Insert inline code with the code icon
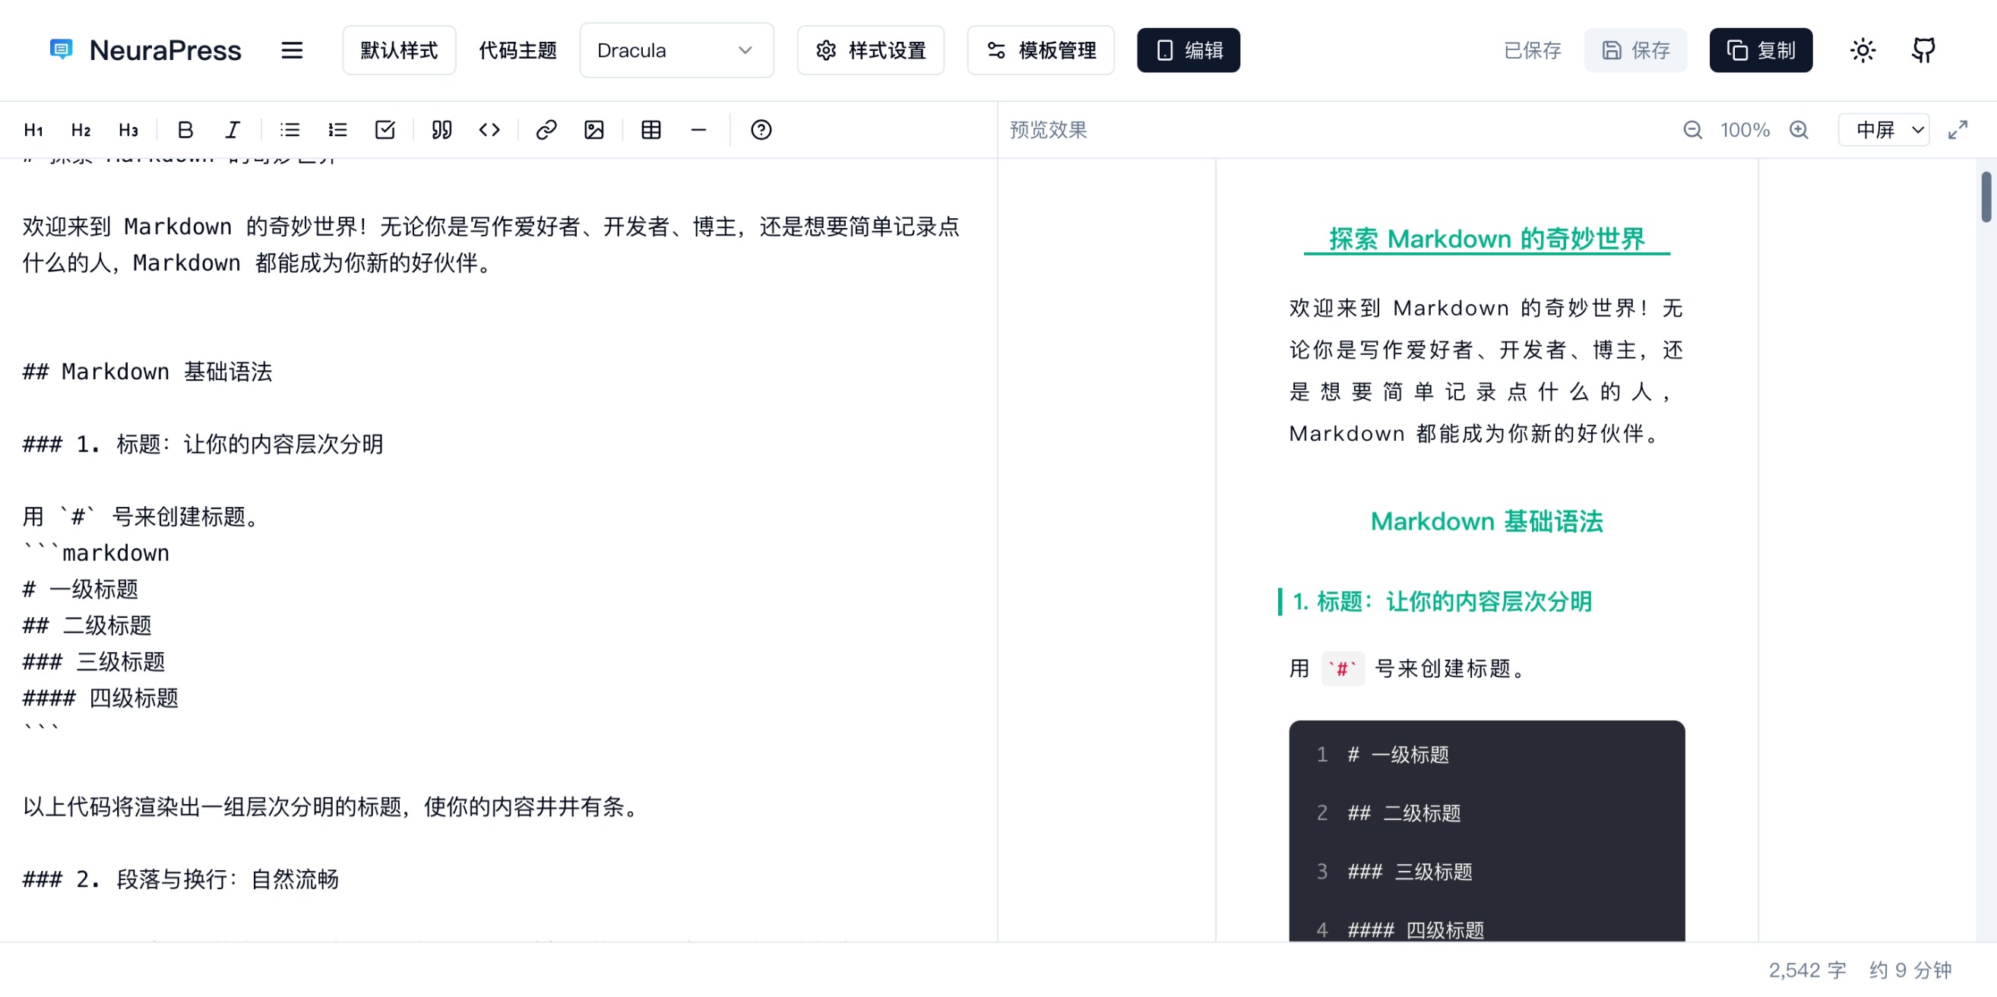Viewport: 1997px width, 997px height. click(489, 130)
